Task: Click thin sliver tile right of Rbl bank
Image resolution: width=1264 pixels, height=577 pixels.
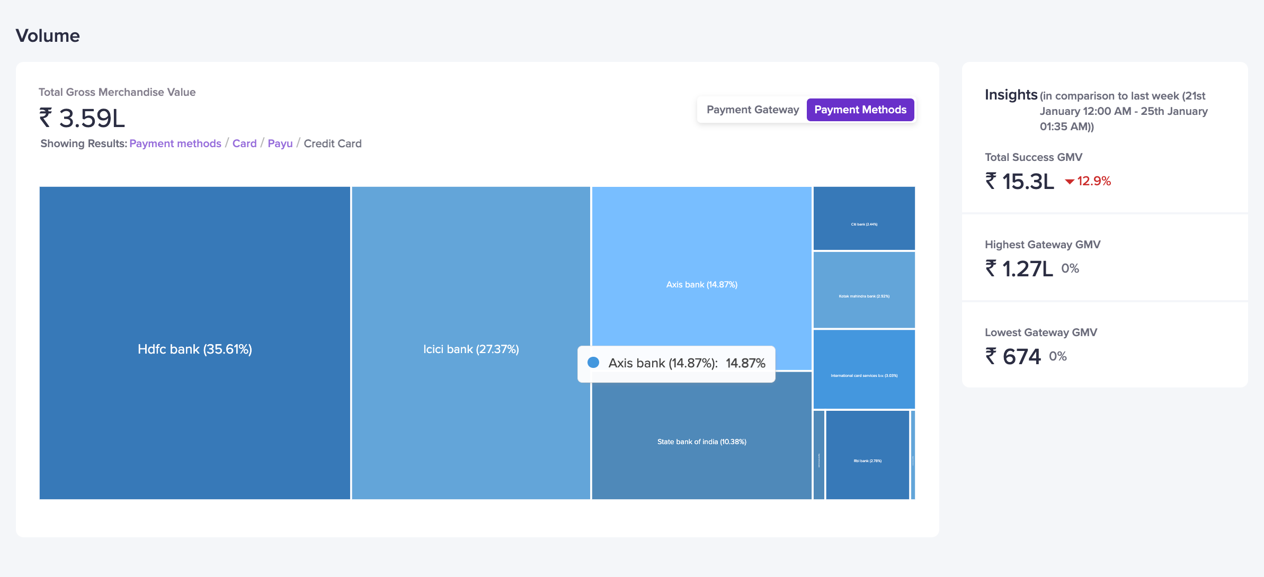Action: [913, 455]
